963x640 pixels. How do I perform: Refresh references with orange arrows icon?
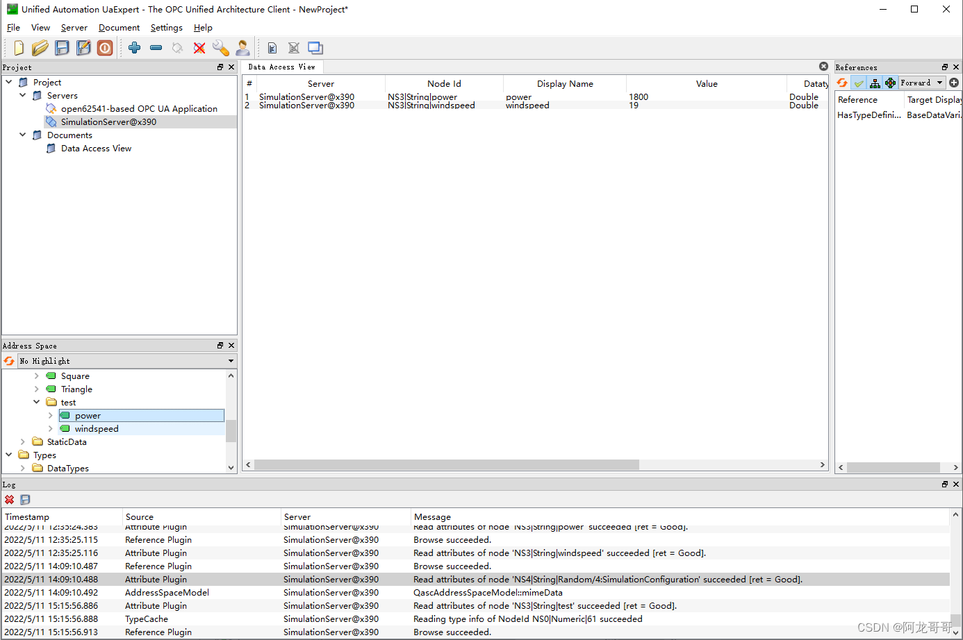pyautogui.click(x=842, y=82)
